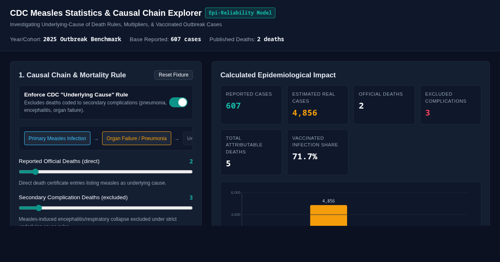This screenshot has height=262, width=500.
Task: Click the Causal Chain & Mortality Rule heading
Action: (x=72, y=75)
